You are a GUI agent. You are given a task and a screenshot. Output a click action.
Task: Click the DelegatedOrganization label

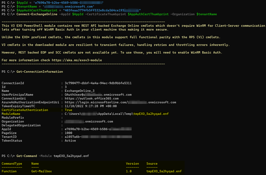(21, 125)
